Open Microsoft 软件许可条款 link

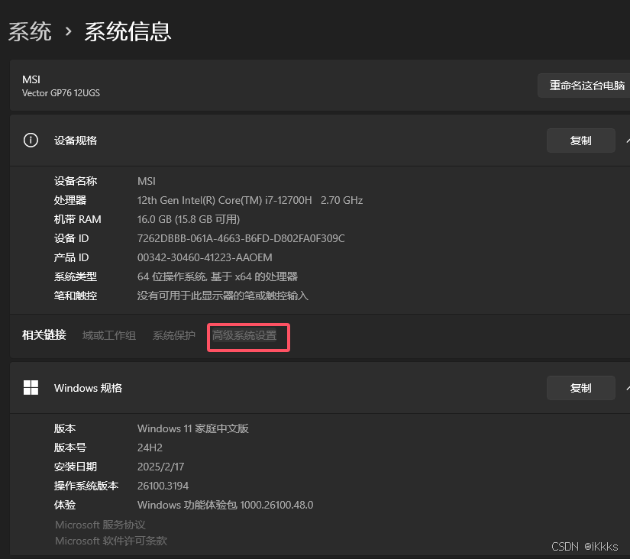(x=111, y=541)
